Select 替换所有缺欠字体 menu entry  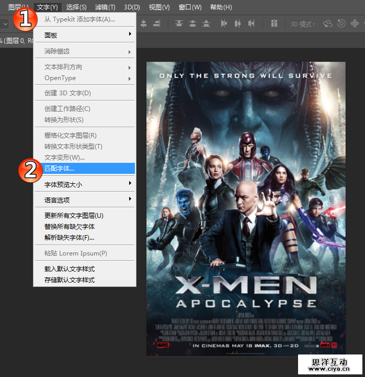point(70,227)
